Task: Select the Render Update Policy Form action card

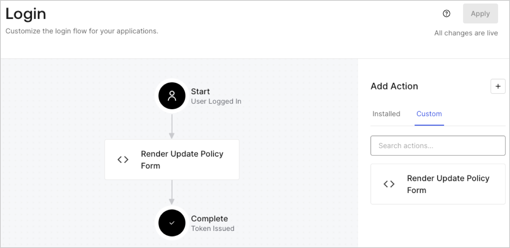Action: 438,184
